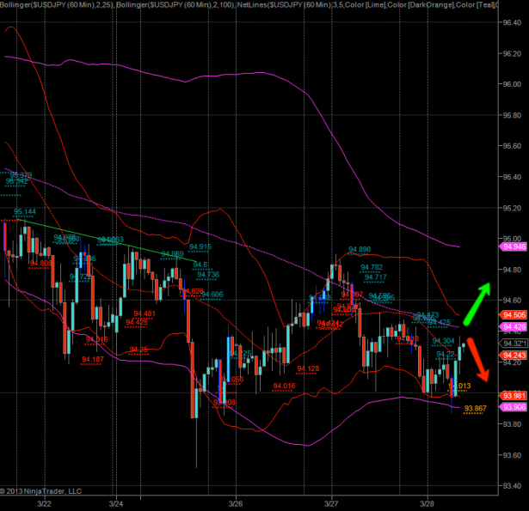Select the 94.187 red level label
This screenshot has width=529, height=511.
click(x=93, y=358)
